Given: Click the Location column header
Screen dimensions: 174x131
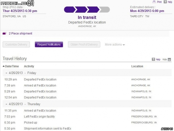Looking at the screenshot, I should click(137, 66).
